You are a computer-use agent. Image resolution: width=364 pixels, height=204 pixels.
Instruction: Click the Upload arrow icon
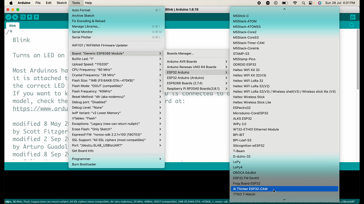coord(15,17)
